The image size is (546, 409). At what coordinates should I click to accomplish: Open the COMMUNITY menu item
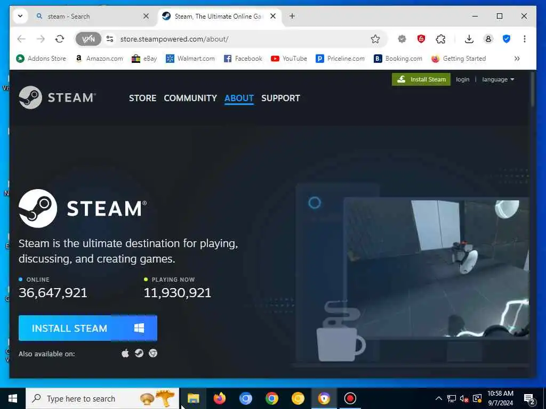tap(190, 98)
